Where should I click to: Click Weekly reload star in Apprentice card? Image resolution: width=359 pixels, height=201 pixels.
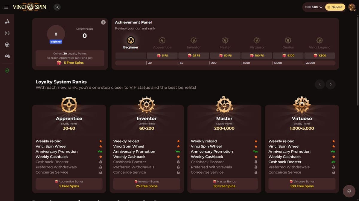pyautogui.click(x=101, y=141)
